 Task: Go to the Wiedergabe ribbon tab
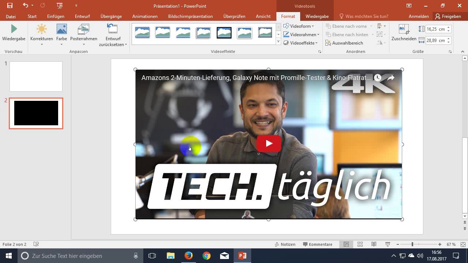[x=317, y=16]
